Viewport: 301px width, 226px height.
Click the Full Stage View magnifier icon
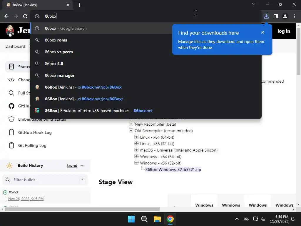point(11,93)
